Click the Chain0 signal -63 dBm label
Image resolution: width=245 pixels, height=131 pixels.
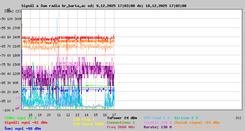tap(197, 122)
